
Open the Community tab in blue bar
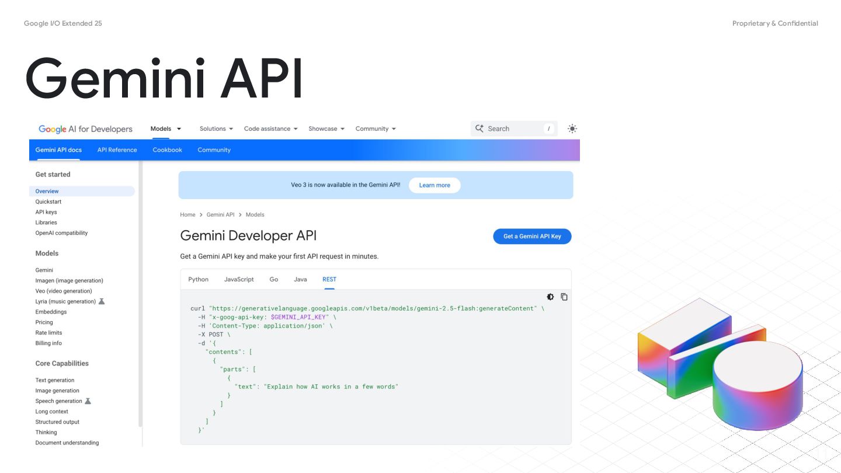click(214, 150)
